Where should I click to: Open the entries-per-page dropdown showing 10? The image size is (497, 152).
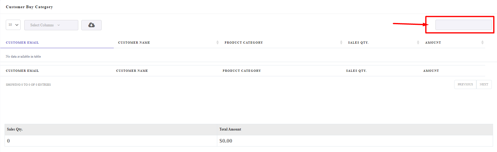(x=13, y=25)
